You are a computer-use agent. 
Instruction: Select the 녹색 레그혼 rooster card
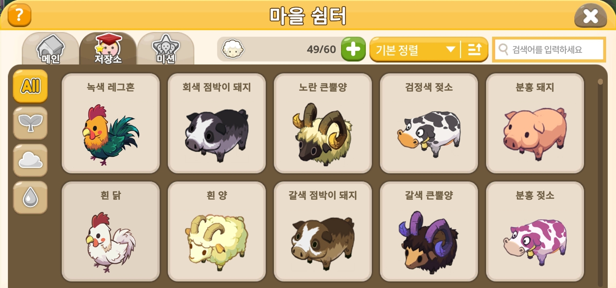coord(111,123)
